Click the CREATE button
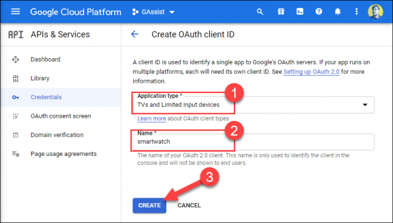This screenshot has height=223, width=393. pyautogui.click(x=149, y=205)
